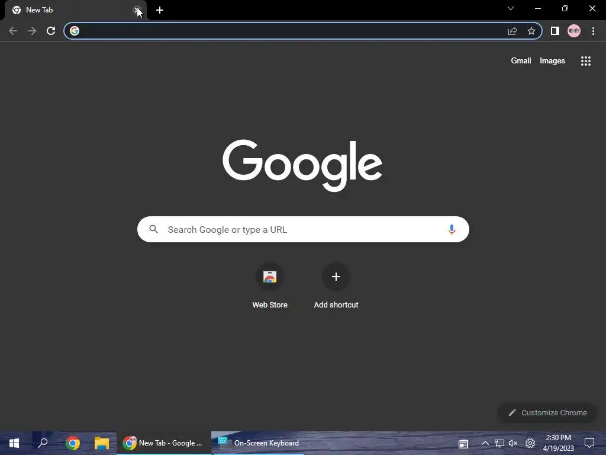Viewport: 606px width, 455px height.
Task: Open Windows taskbar search
Action: [43, 443]
